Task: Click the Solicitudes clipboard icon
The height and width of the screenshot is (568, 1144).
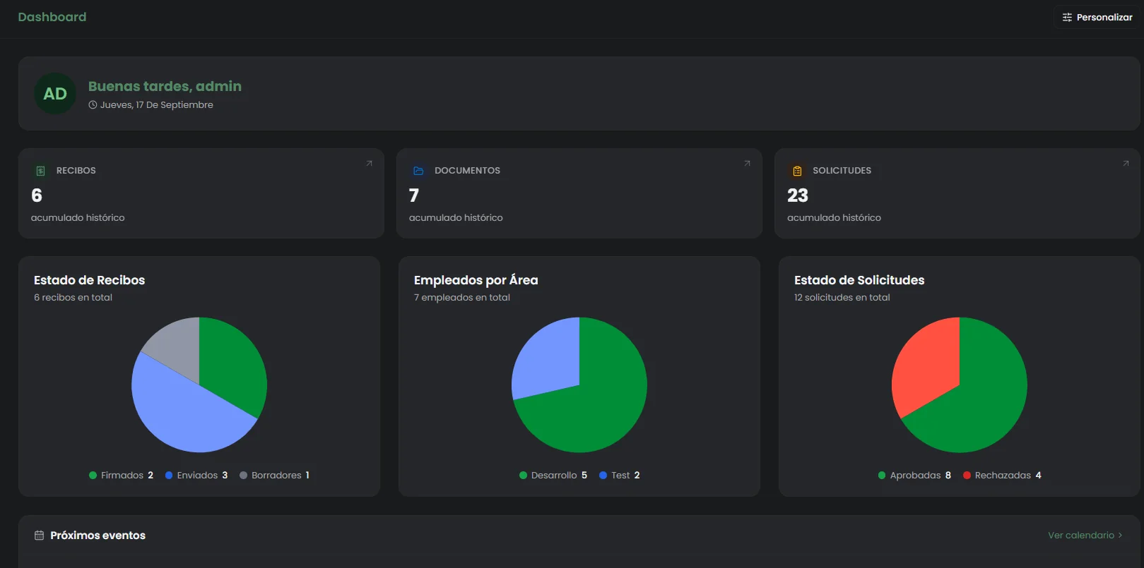Action: point(797,171)
